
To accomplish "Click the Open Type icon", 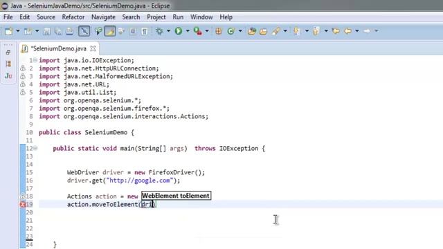I will 252,31.
